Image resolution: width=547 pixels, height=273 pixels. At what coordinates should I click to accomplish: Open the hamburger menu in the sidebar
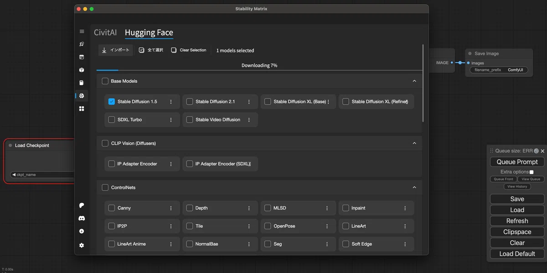[82, 31]
